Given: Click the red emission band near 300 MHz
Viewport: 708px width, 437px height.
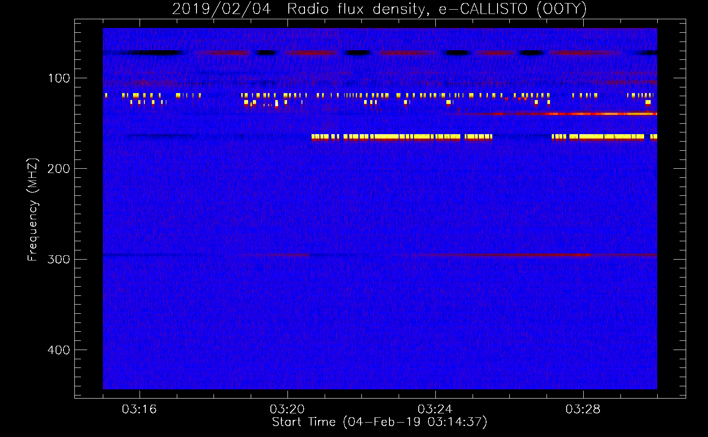Looking at the screenshot, I should coord(536,255).
